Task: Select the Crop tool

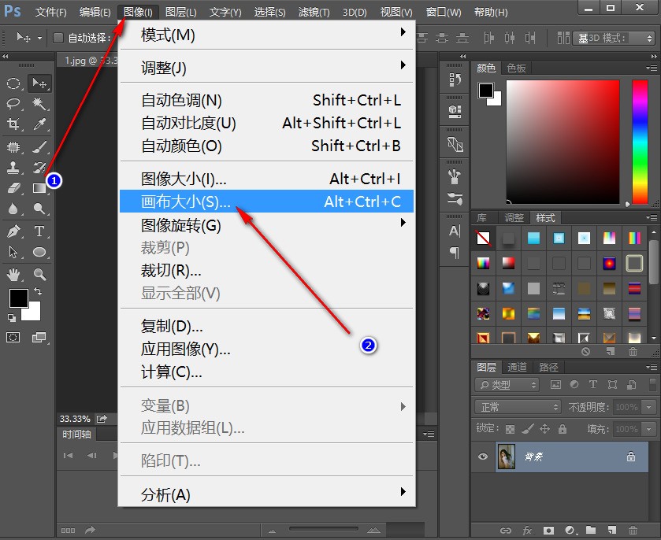Action: [13, 124]
